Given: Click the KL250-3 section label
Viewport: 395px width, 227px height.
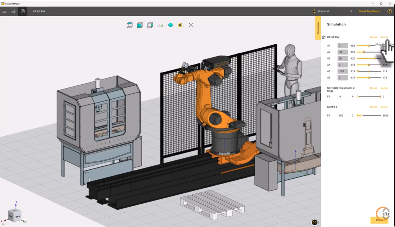Looking at the screenshot, I should pyautogui.click(x=332, y=107).
